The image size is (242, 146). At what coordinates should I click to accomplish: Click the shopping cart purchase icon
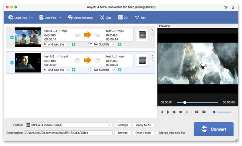pyautogui.click(x=226, y=7)
